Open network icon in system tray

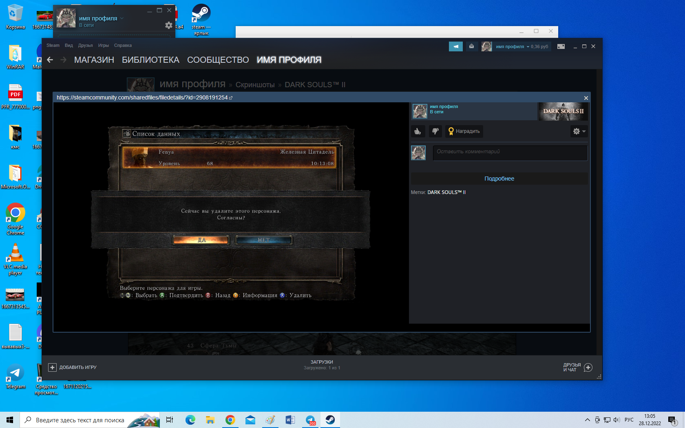click(x=607, y=420)
